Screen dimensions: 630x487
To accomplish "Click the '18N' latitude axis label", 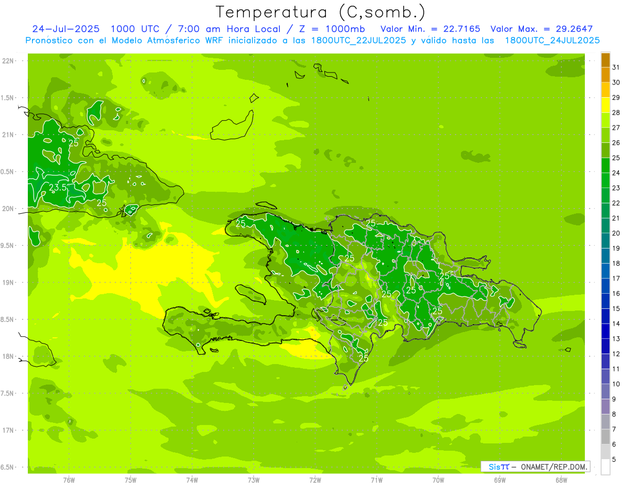I will tap(8, 356).
